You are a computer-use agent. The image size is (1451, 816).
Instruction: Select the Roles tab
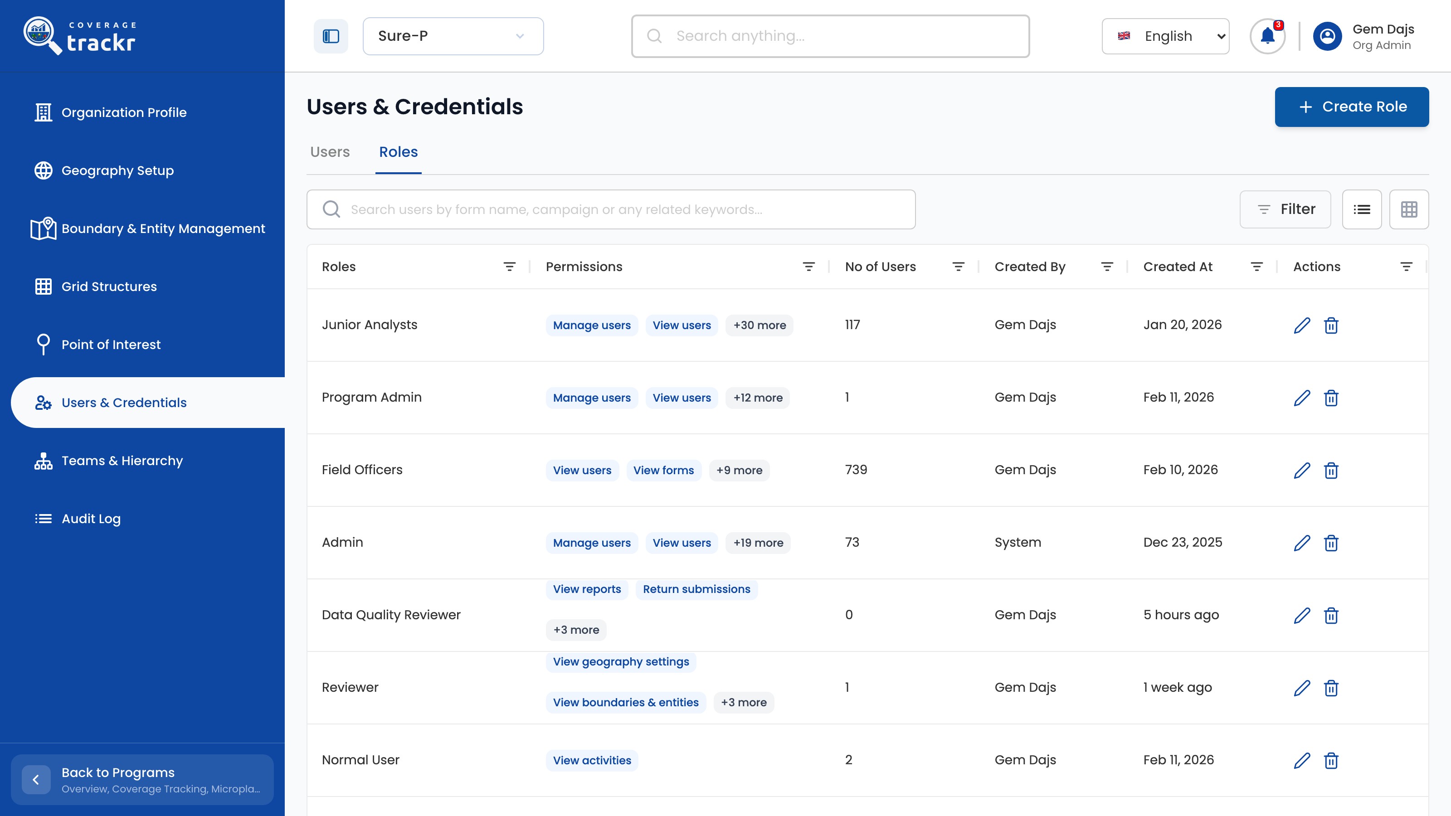[x=398, y=152]
